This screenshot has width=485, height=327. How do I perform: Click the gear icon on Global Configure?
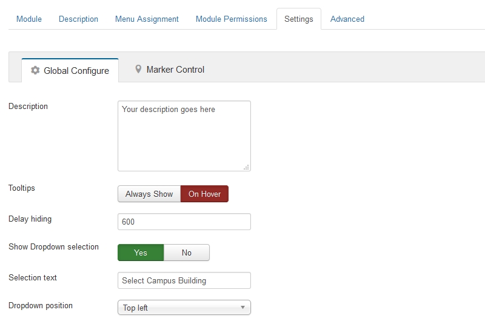coord(35,70)
